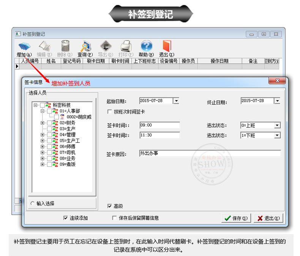Uncheck the 高级 (Advanced) checkbox
Screen dimensions: 300x256
(x=110, y=206)
